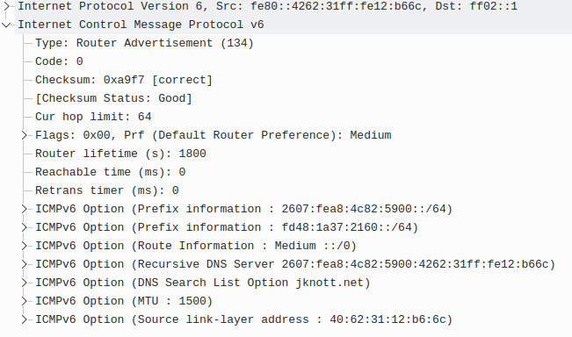The height and width of the screenshot is (337, 572).
Task: Expand the Recursive DNS Server option
Action: 24,264
